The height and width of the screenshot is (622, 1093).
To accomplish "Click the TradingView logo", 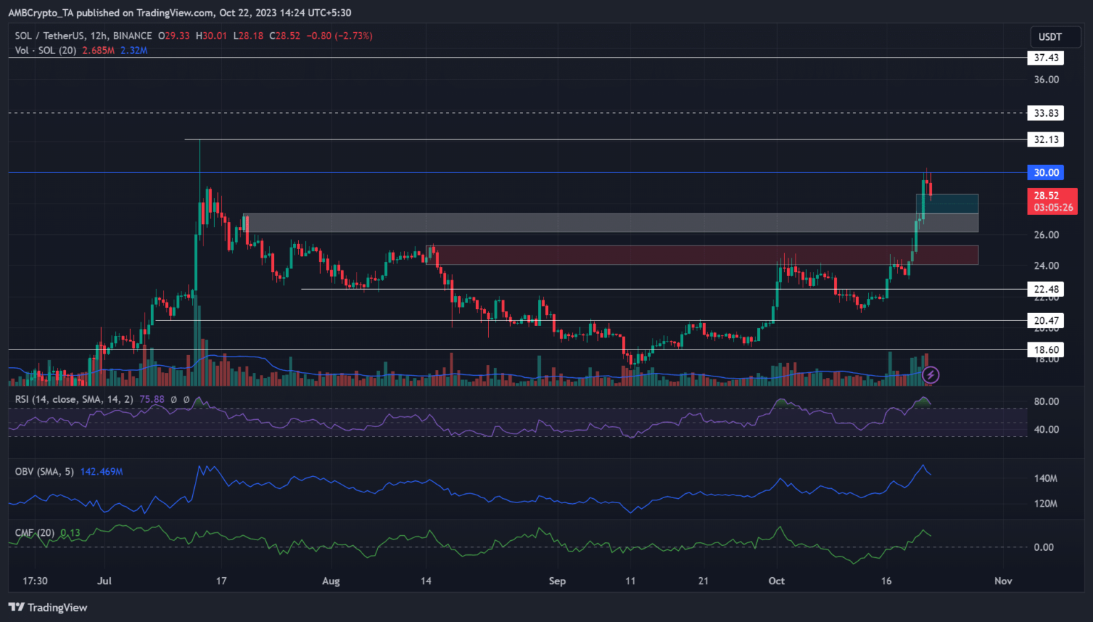I will [x=48, y=607].
